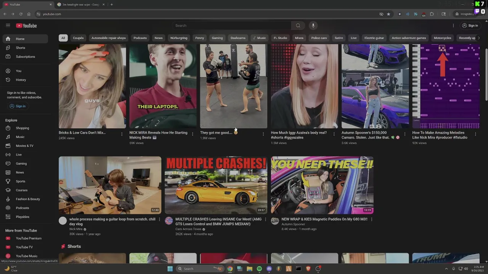Open Movies & TV under Explore
Viewport: 488px width, 274px height.
click(x=25, y=146)
